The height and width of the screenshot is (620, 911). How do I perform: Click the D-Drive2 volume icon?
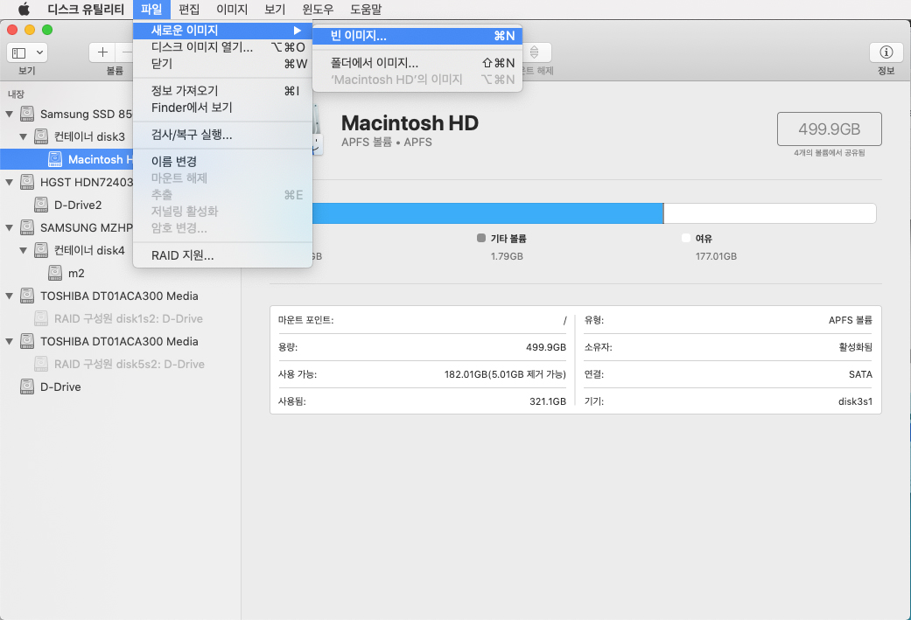coord(40,205)
